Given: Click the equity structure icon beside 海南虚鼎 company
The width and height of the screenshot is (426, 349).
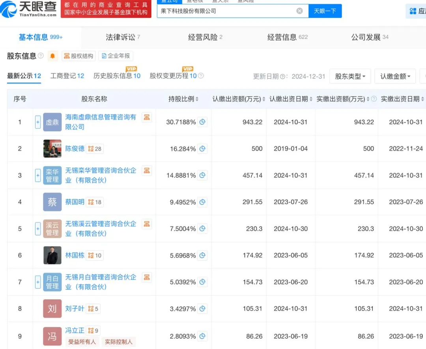Looking at the screenshot, I should click(x=147, y=117).
